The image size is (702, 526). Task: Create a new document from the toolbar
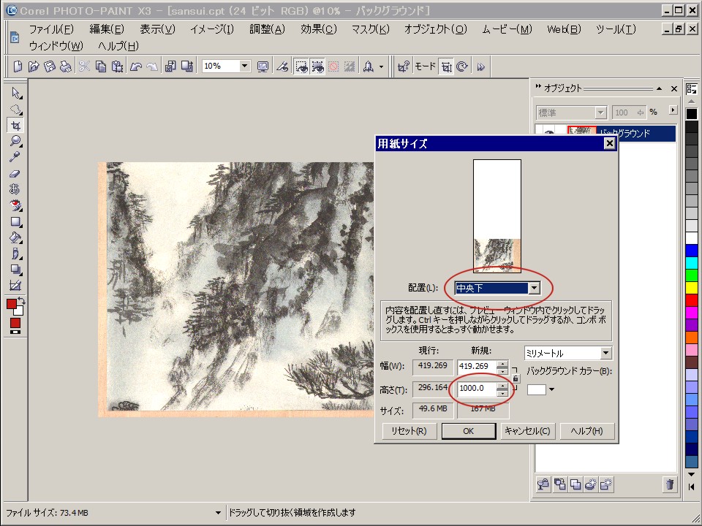pyautogui.click(x=18, y=66)
